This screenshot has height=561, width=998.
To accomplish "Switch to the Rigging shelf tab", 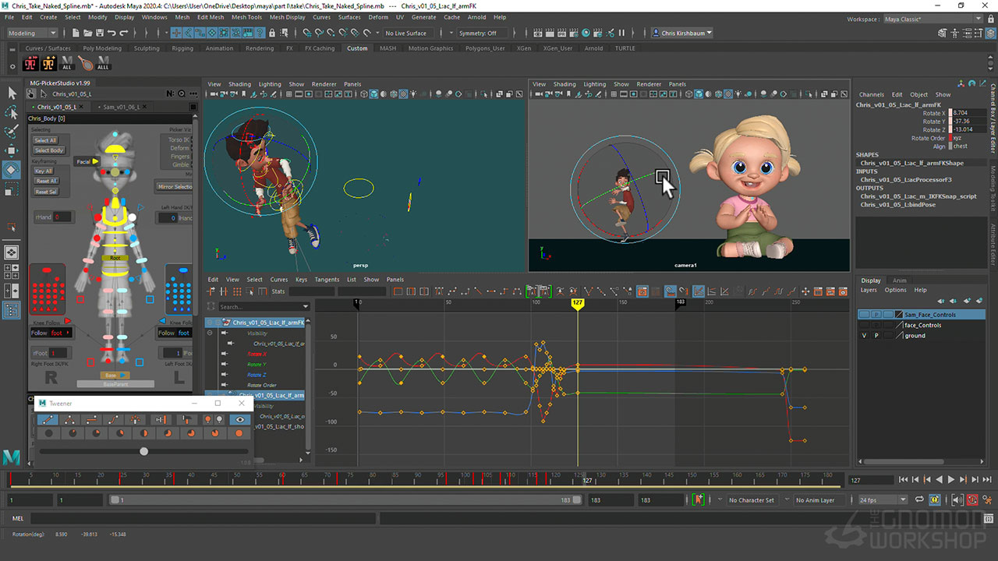I will click(x=182, y=48).
